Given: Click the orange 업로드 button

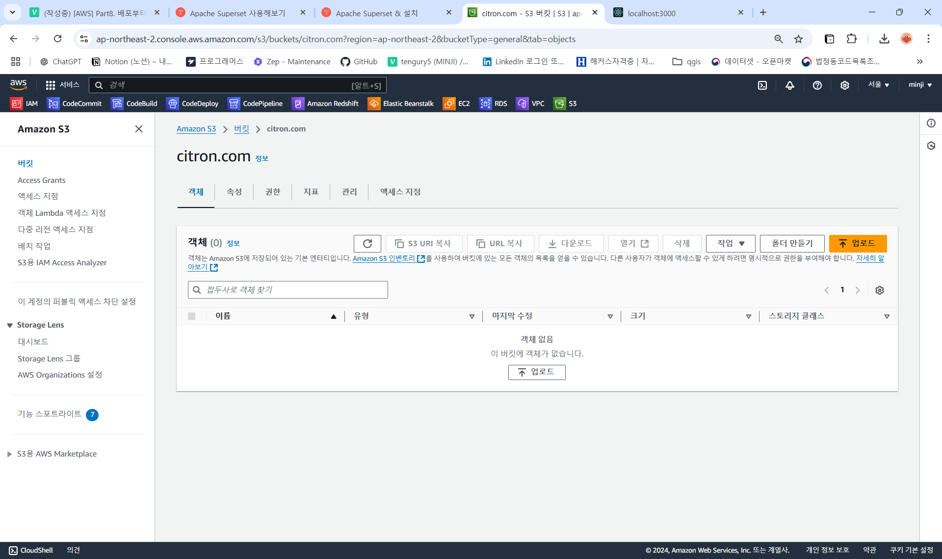Looking at the screenshot, I should 857,244.
